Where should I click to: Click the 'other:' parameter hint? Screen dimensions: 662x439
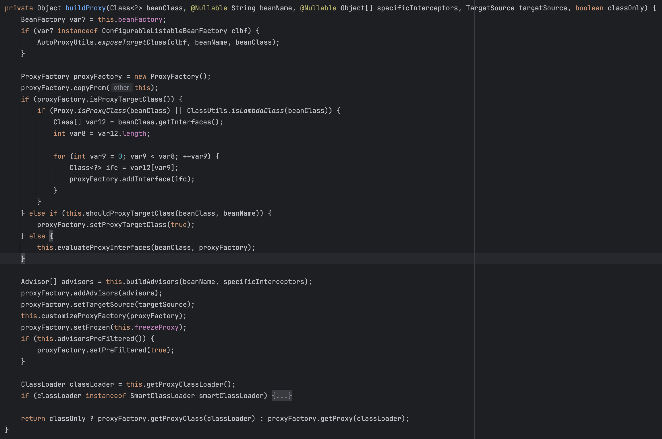[122, 88]
